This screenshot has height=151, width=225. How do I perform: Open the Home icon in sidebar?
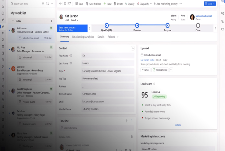(x=3, y=6)
